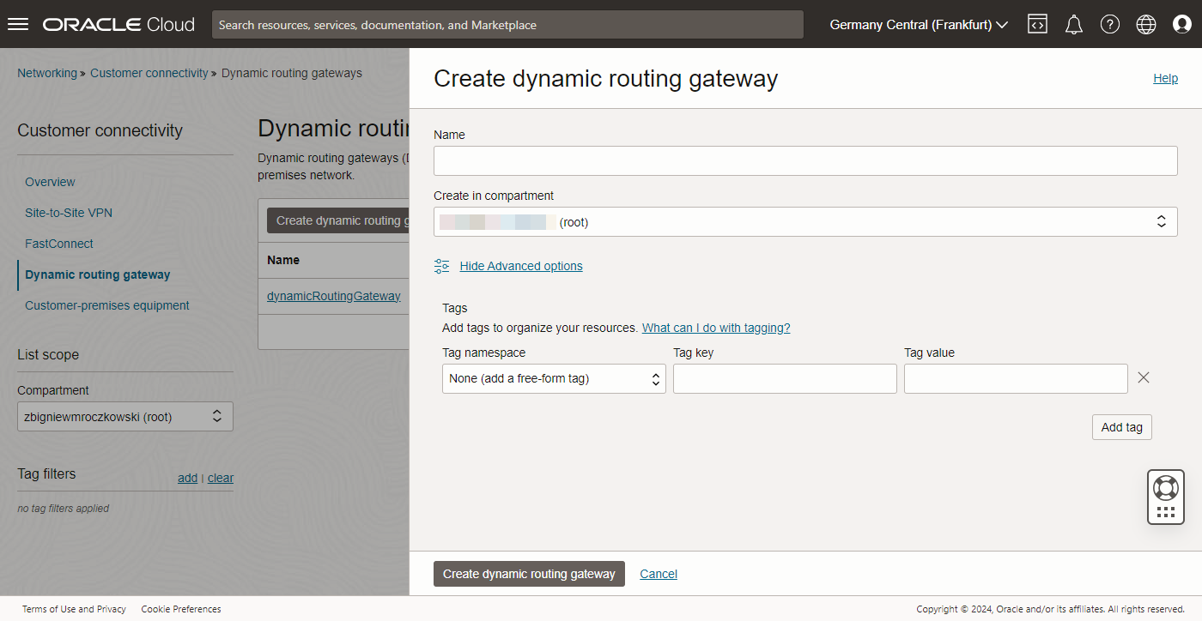This screenshot has width=1202, height=621.
Task: Click the advanced options sliders icon
Action: coord(442,266)
